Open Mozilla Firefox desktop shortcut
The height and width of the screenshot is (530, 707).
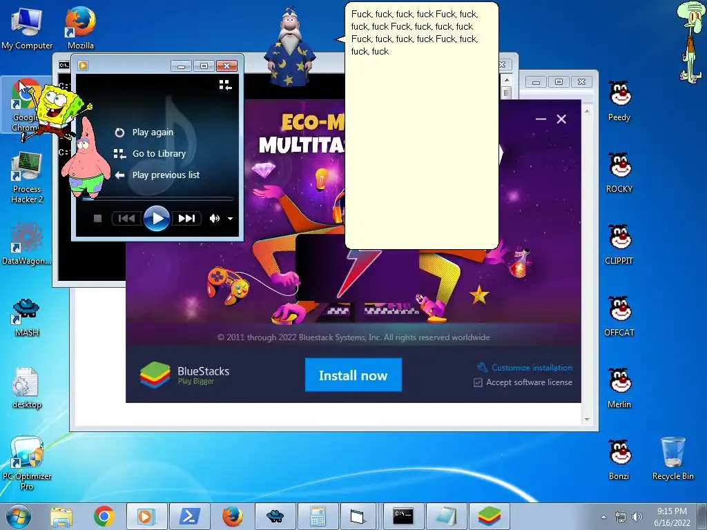80,28
